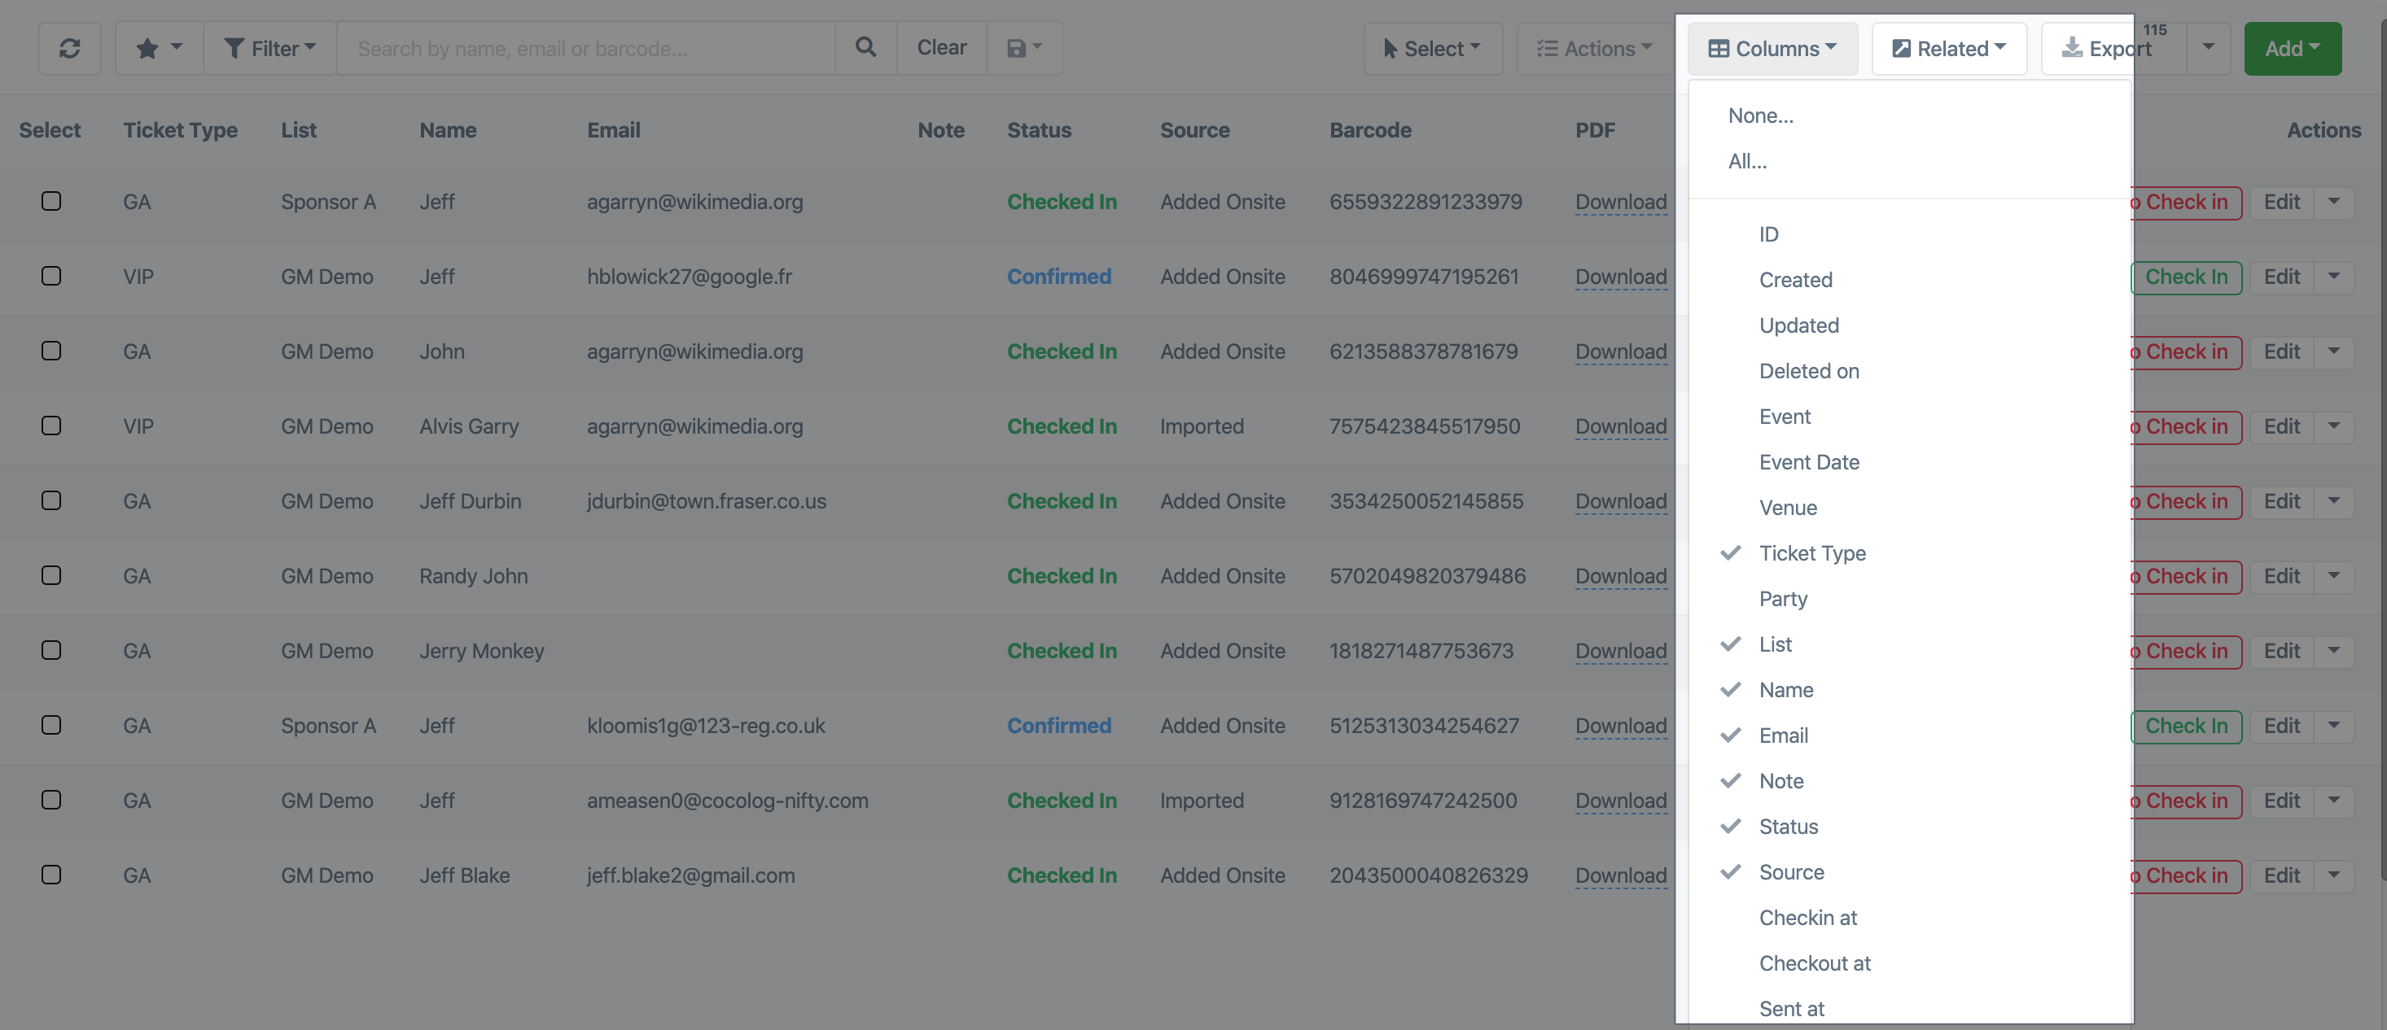Viewport: 2387px width, 1030px height.
Task: Open the caret dropdown next to Export
Action: point(2208,48)
